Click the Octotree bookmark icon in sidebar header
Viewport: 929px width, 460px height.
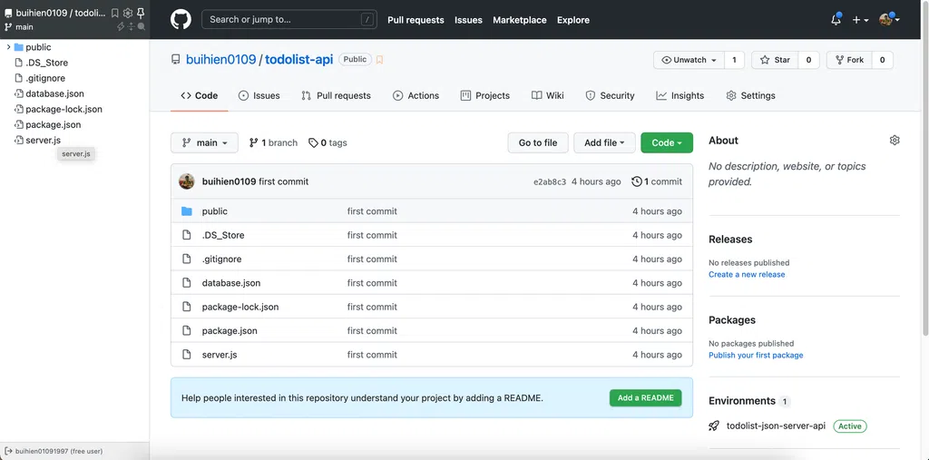[x=115, y=13]
